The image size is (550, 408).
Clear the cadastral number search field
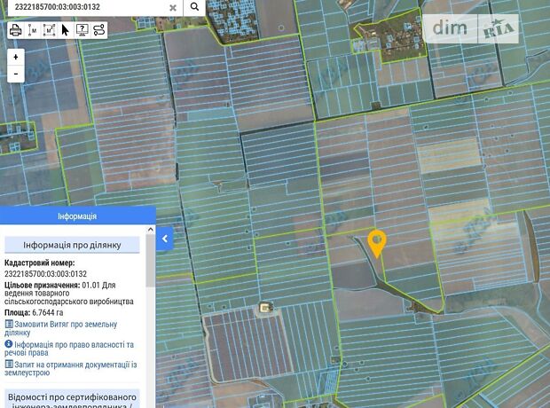[173, 7]
